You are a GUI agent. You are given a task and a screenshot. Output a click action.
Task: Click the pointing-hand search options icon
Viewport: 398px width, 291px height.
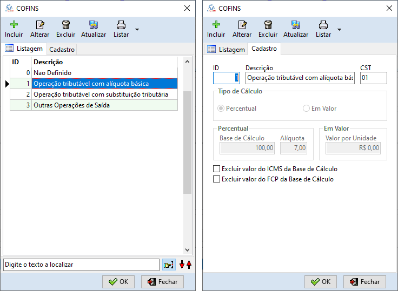click(169, 265)
